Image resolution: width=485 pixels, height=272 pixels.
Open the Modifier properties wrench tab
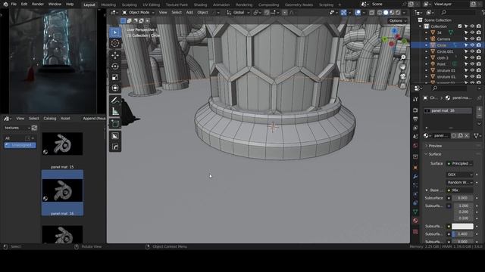pos(415,176)
